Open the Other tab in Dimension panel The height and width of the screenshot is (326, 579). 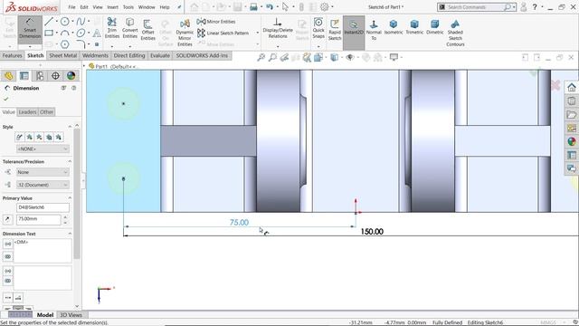point(46,112)
